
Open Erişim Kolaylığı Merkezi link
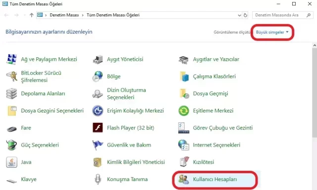[x=135, y=111]
